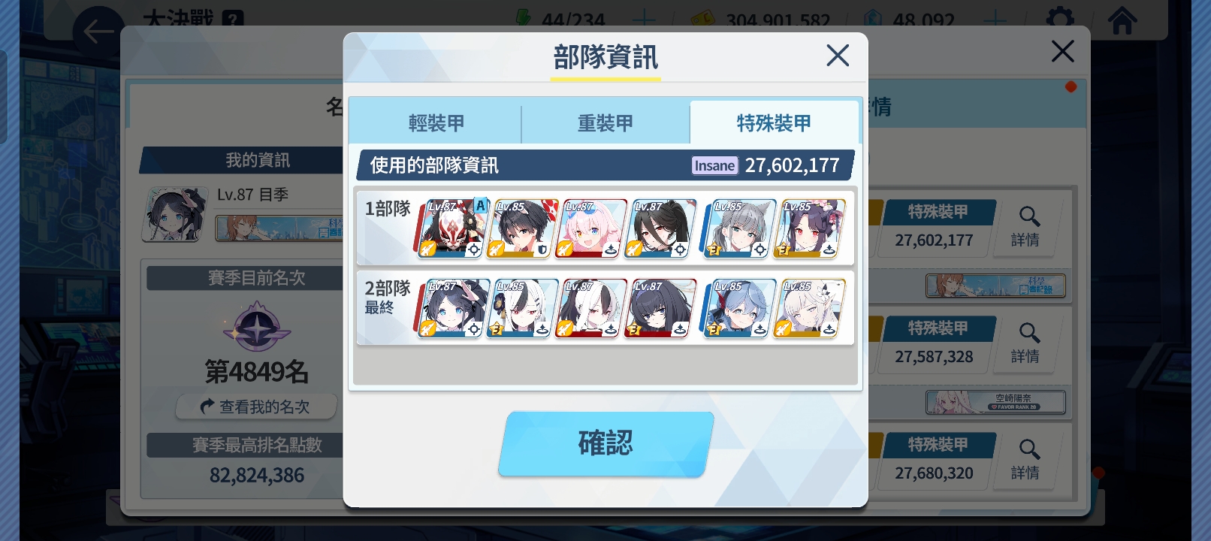The height and width of the screenshot is (541, 1211).
Task: Switch to the 重裝甲 tab
Action: point(605,122)
